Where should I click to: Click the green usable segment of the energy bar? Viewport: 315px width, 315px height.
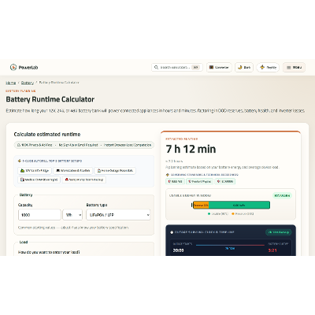pos(239,205)
